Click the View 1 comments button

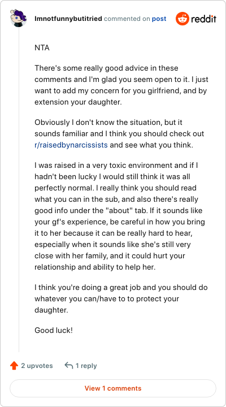pyautogui.click(x=113, y=388)
